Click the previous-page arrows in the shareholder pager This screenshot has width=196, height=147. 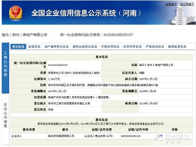[x=168, y=142]
